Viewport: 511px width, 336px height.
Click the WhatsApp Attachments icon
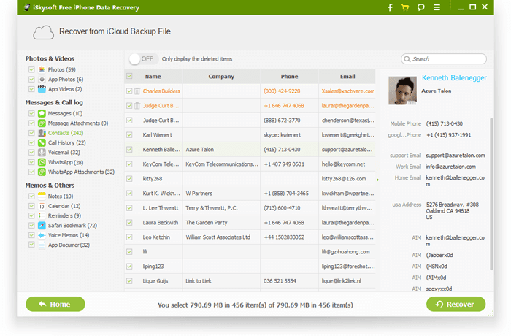[42, 172]
